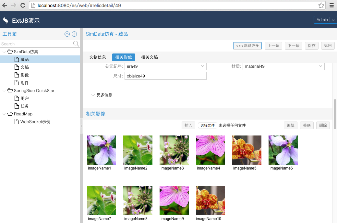Click the SimData仿真 - 藏品 title
Viewport: 337px width, 223px height.
(107, 34)
